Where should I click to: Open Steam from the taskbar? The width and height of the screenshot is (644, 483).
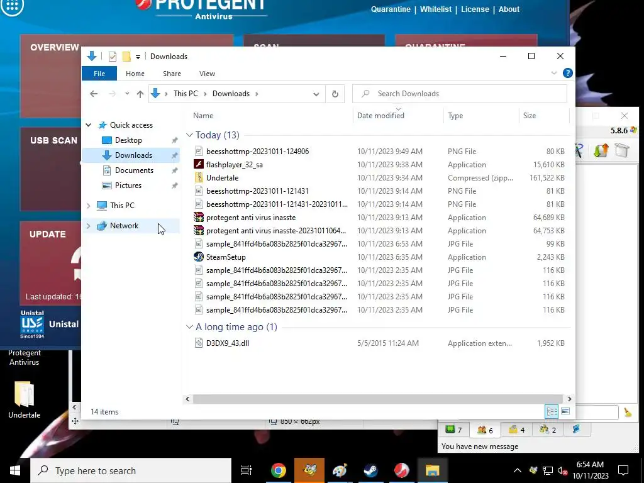pyautogui.click(x=371, y=470)
